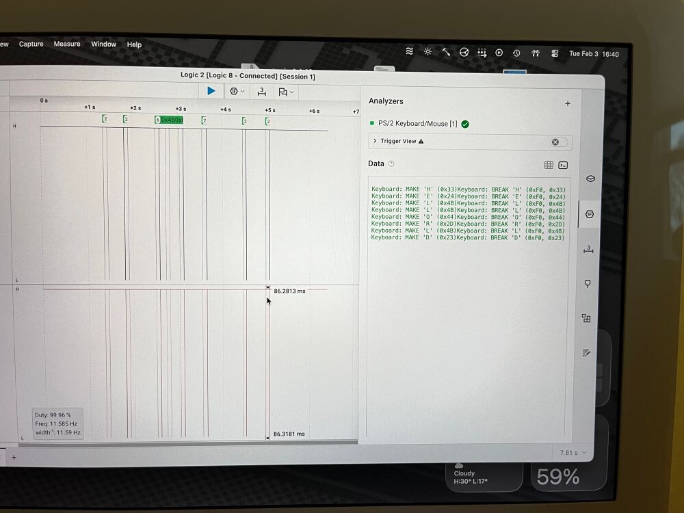The image size is (684, 513).
Task: Open the timing marker dropdown in toolbar
Action: 285,92
